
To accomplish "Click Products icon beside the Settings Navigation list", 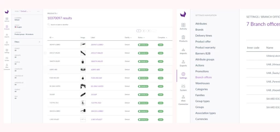I will pos(183,39).
